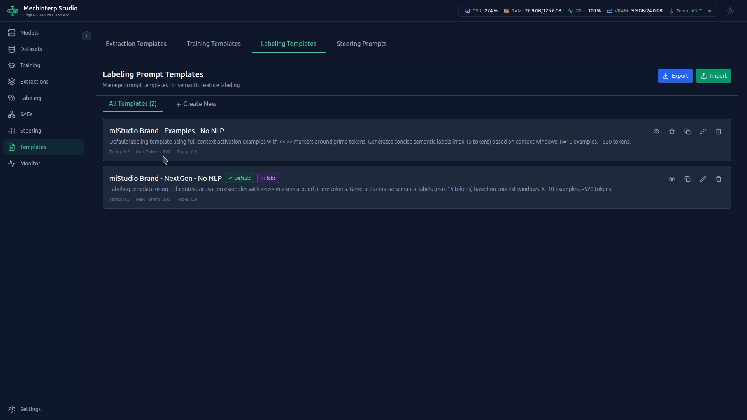747x420 pixels.
Task: Edit the Examples - No NLP template
Action: coord(703,131)
